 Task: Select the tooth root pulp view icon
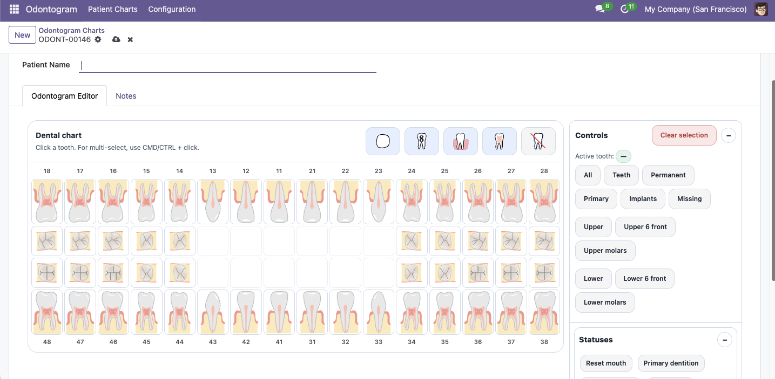[x=500, y=141]
